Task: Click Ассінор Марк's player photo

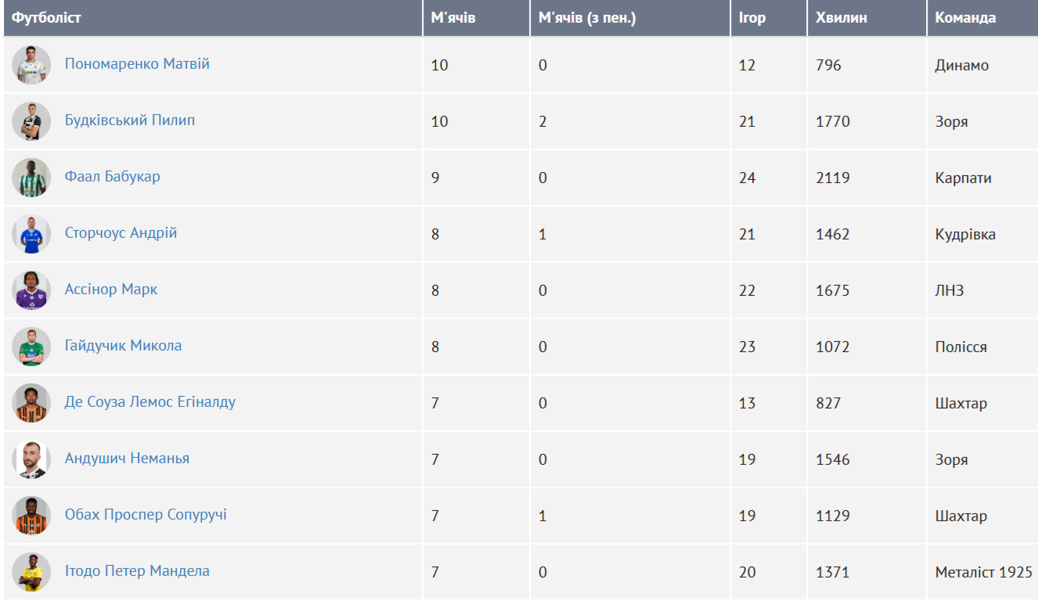Action: pyautogui.click(x=31, y=290)
